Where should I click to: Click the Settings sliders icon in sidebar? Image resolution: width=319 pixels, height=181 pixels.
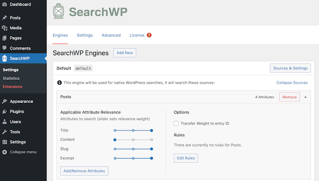click(5, 142)
